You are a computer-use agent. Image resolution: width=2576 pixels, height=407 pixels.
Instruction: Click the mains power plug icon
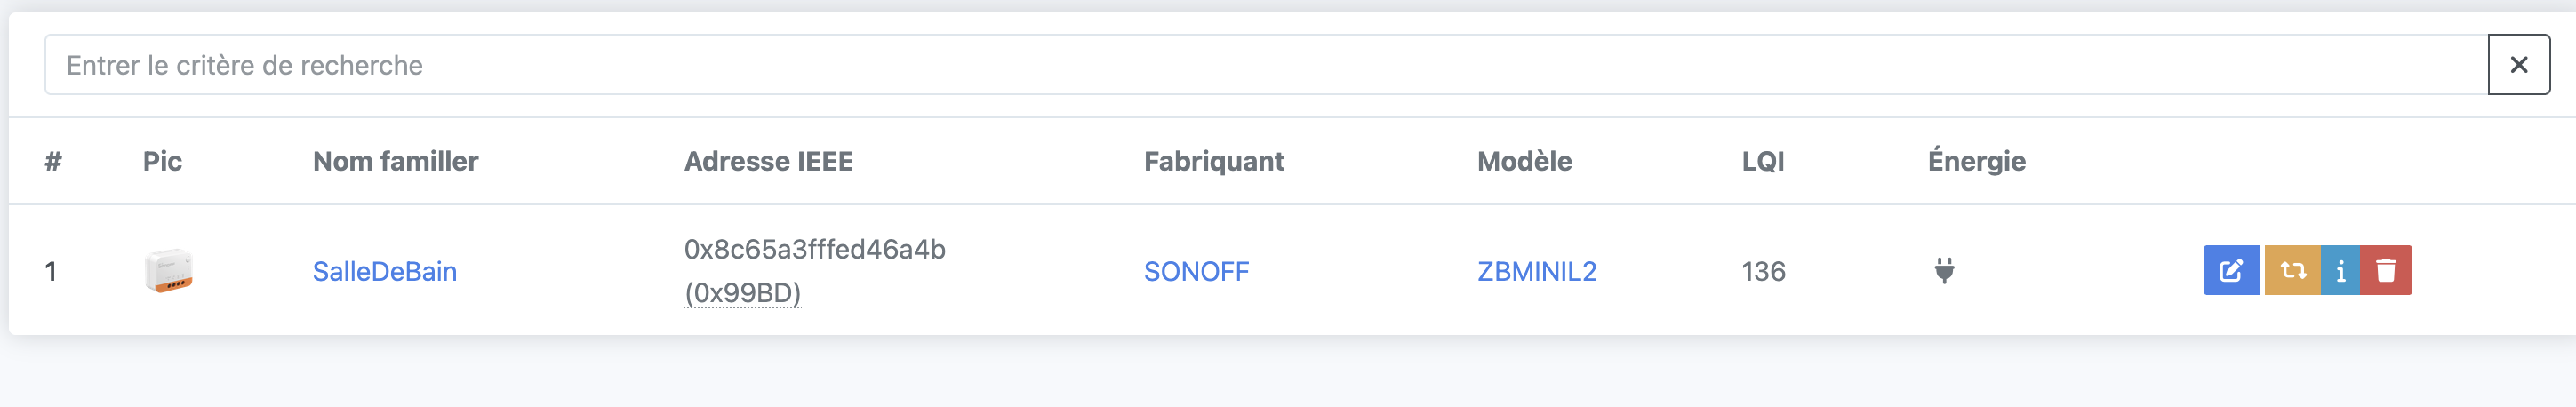coord(1944,270)
